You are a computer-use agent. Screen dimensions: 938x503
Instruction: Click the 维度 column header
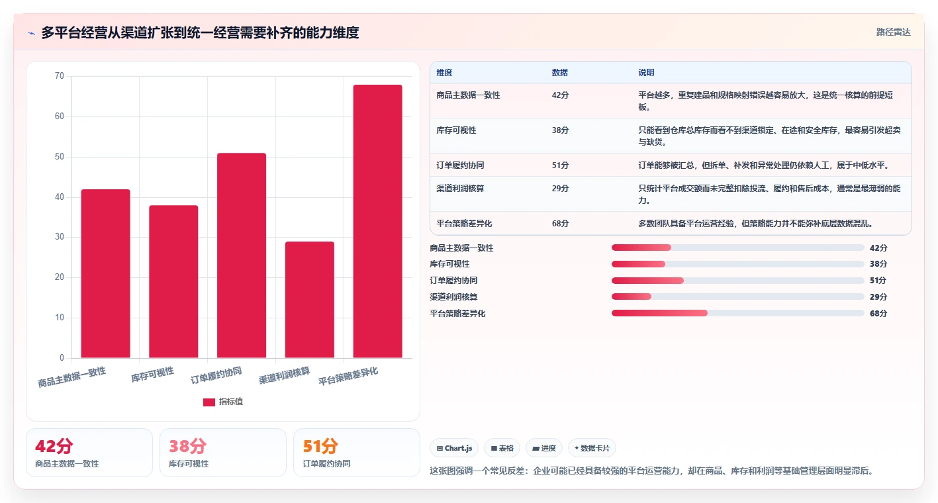(x=444, y=73)
